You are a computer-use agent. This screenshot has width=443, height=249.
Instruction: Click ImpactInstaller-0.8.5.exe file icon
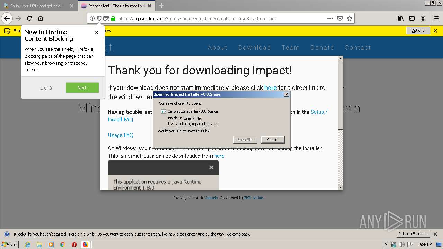[x=164, y=111]
